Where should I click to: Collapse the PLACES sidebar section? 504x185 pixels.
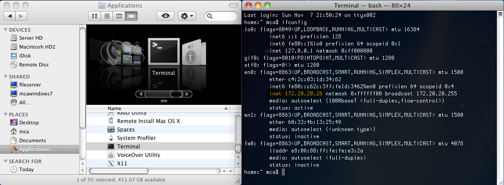coord(5,114)
